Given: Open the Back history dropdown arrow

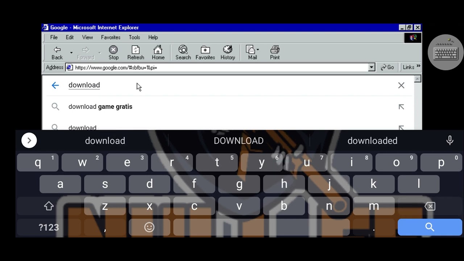Looking at the screenshot, I should click(71, 53).
